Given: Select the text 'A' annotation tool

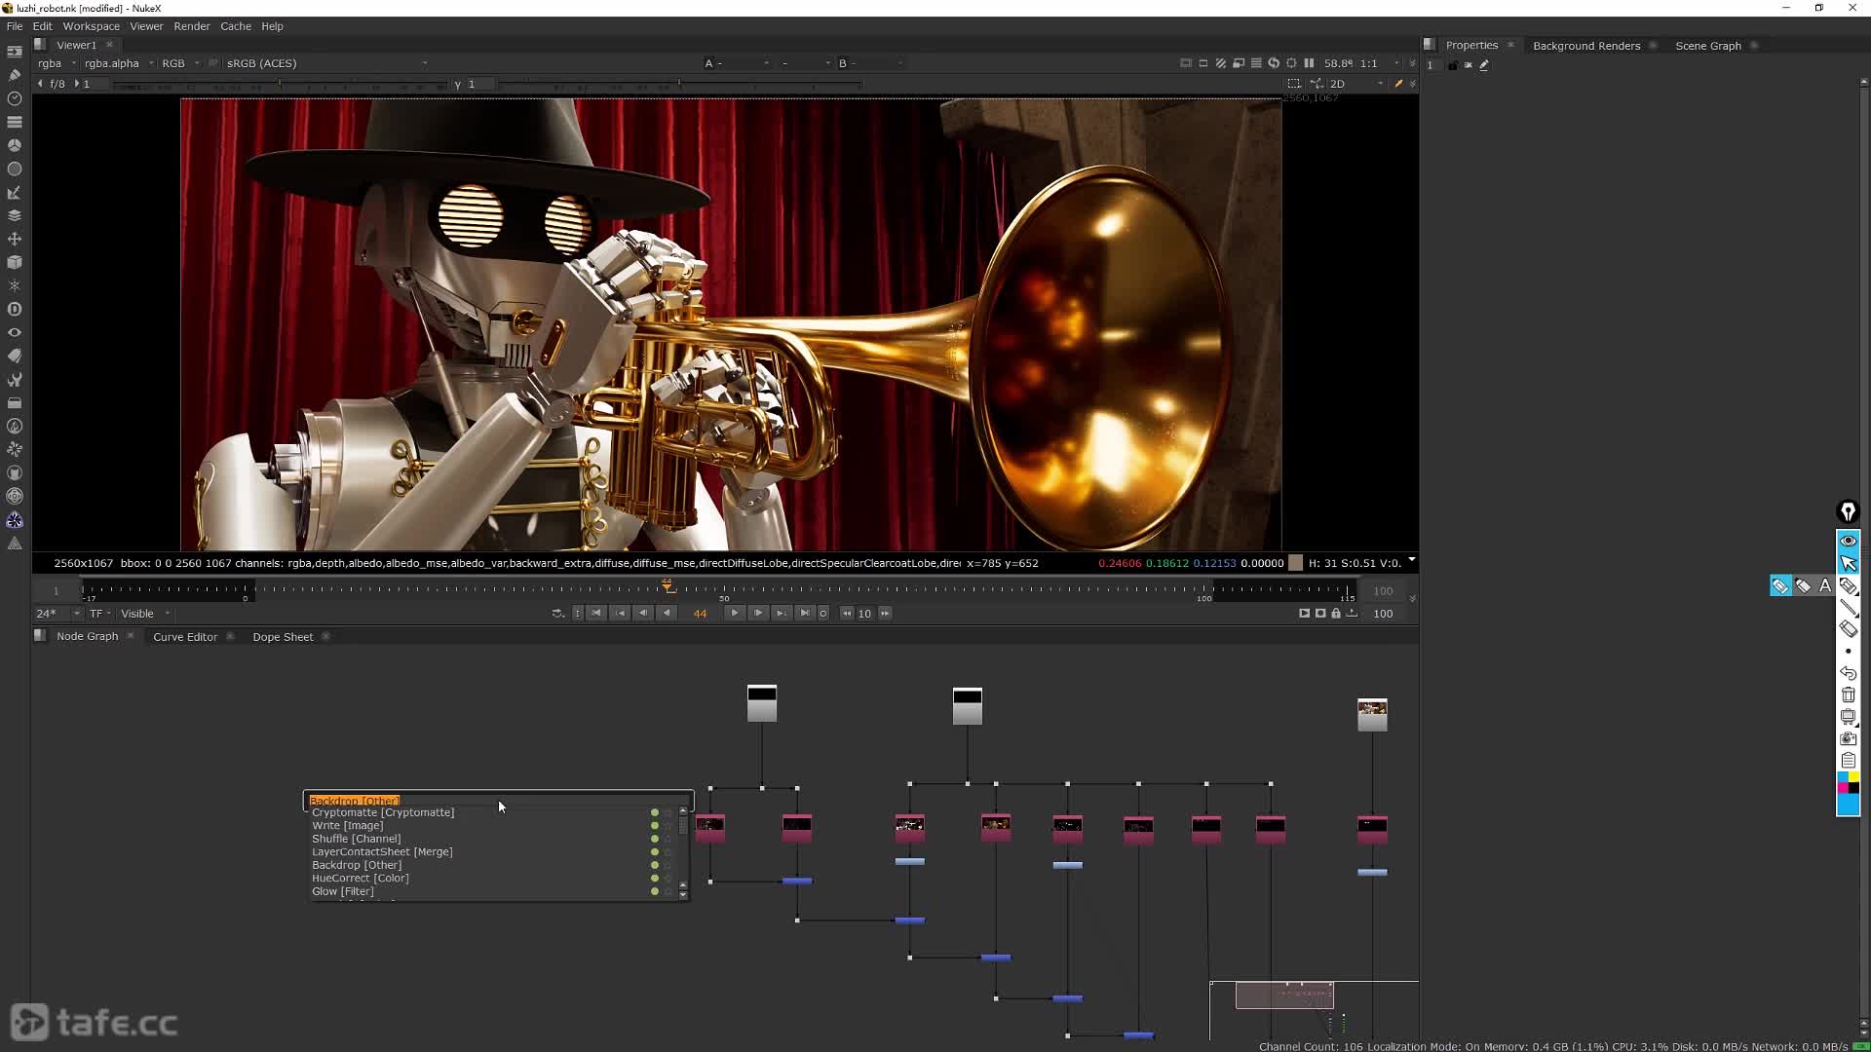Looking at the screenshot, I should point(1825,585).
